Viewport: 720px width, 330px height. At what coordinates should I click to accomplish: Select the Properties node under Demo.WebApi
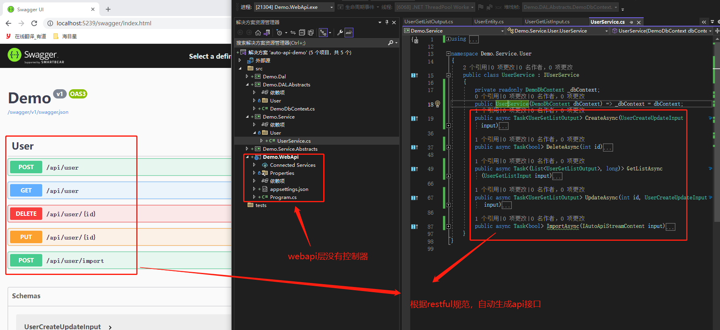[282, 173]
